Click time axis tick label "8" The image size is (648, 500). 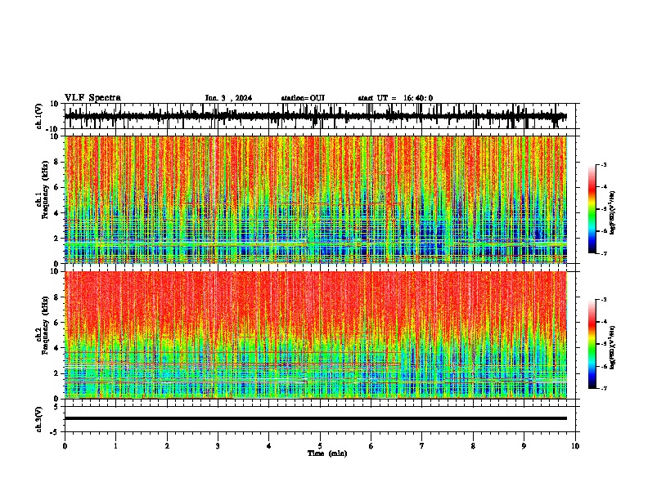(473, 446)
